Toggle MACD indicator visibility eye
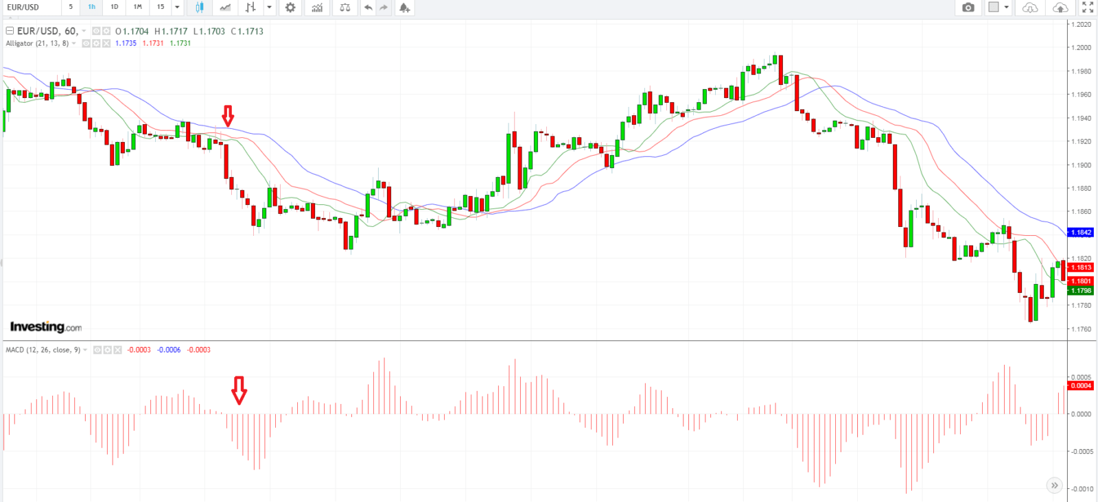The height and width of the screenshot is (502, 1098). tap(97, 350)
